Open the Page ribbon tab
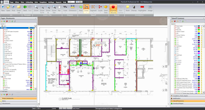 click(11, 2)
